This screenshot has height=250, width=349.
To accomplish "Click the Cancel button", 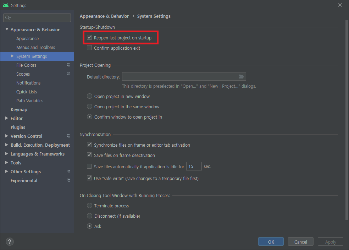I will pos(300,242).
